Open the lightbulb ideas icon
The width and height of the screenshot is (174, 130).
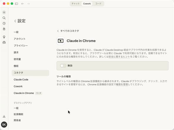pyautogui.click(x=4, y=37)
